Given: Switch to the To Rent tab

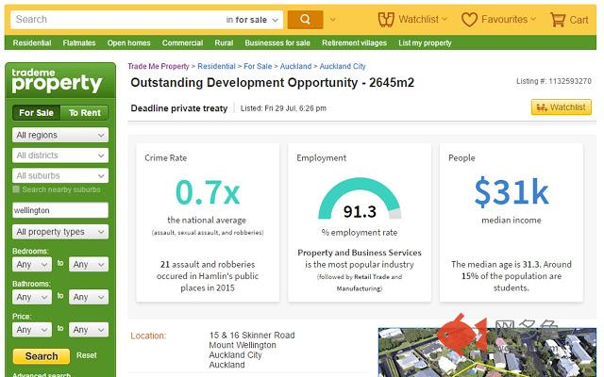Looking at the screenshot, I should click(x=84, y=113).
